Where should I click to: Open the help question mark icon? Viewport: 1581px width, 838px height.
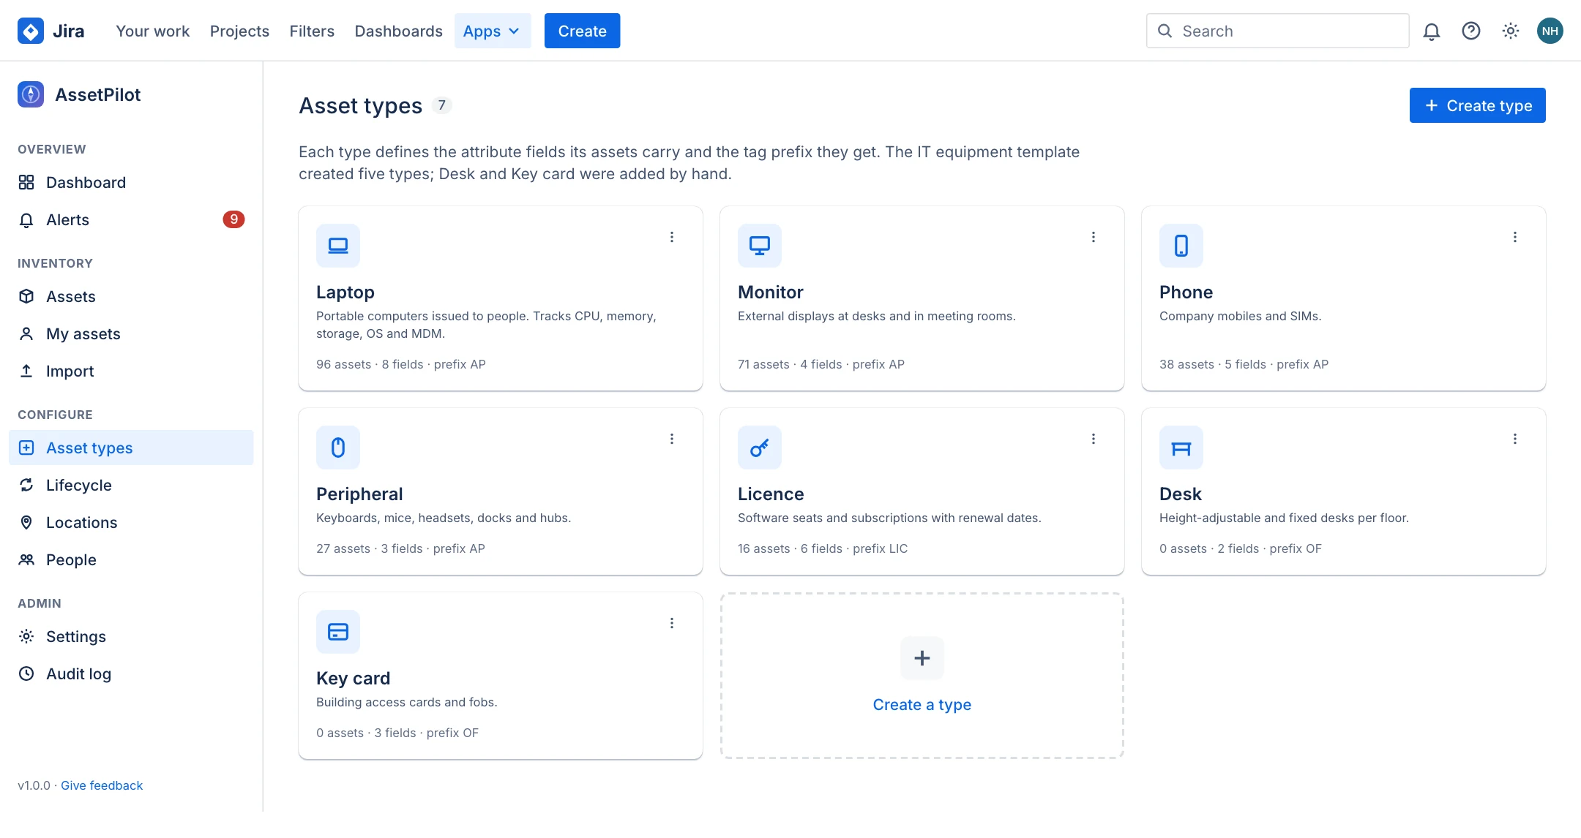tap(1470, 31)
